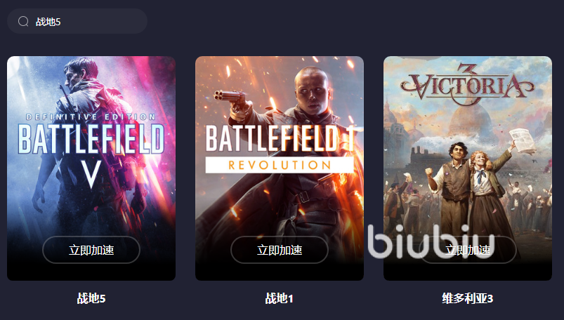
Task: Click the biubiu watermark logo
Action: point(431,241)
